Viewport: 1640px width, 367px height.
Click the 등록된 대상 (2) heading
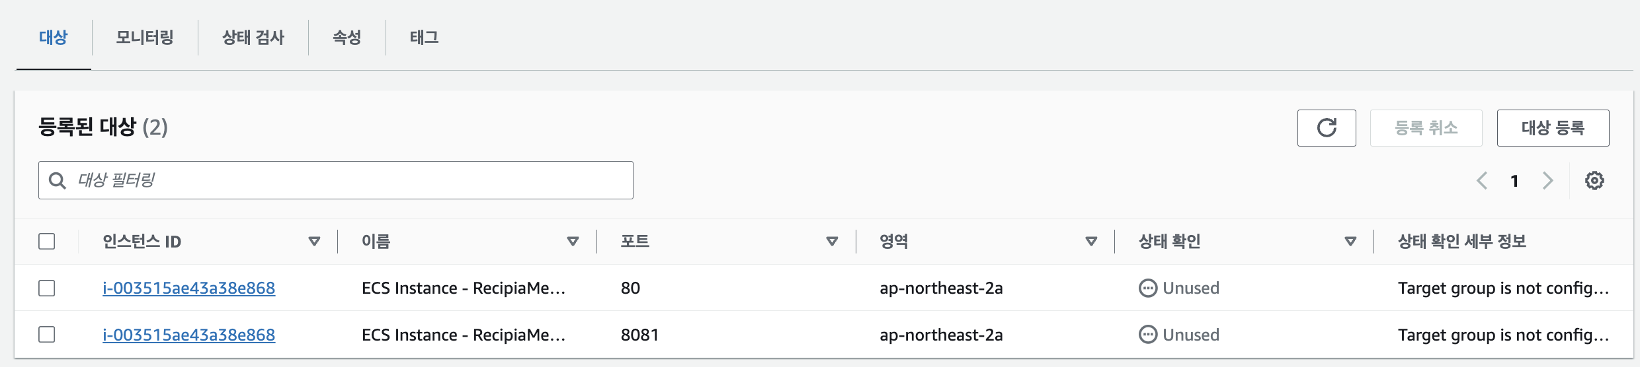[103, 127]
